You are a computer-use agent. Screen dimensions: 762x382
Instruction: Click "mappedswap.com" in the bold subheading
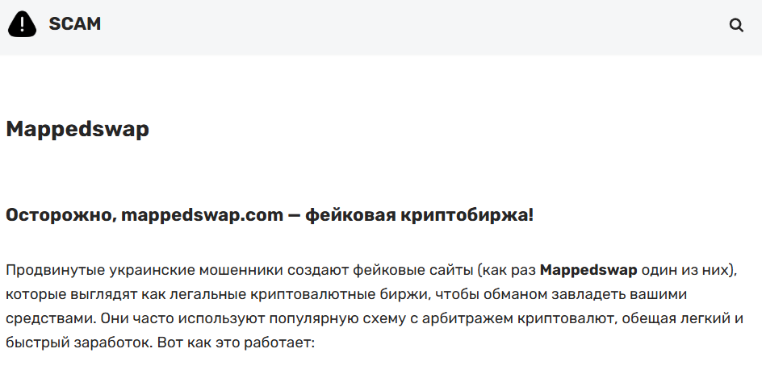click(202, 215)
